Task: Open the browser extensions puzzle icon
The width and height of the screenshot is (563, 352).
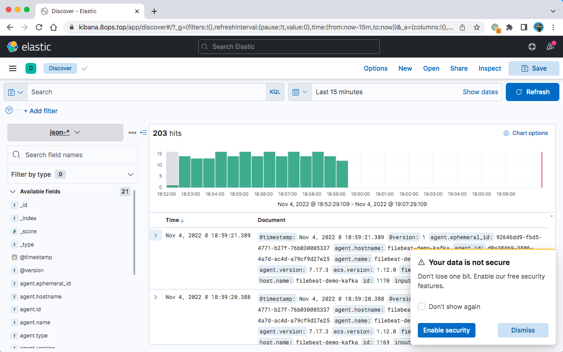Action: click(x=509, y=27)
